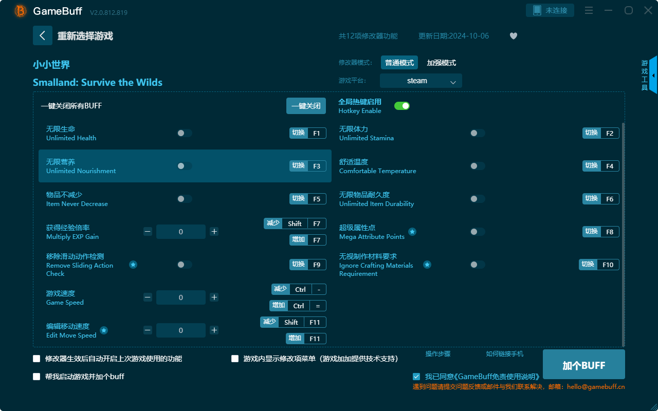
Task: Check the auto-enable last used functions checkbox
Action: 36,359
